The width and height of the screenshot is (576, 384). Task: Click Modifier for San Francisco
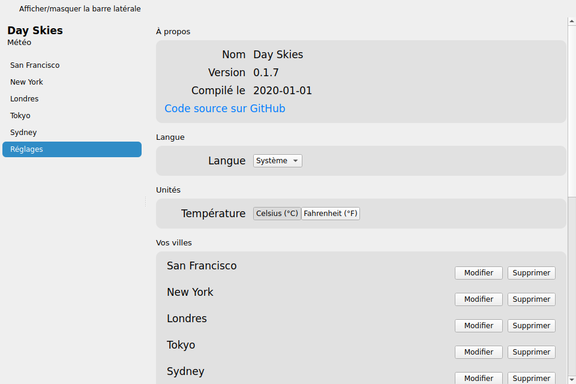pos(478,272)
